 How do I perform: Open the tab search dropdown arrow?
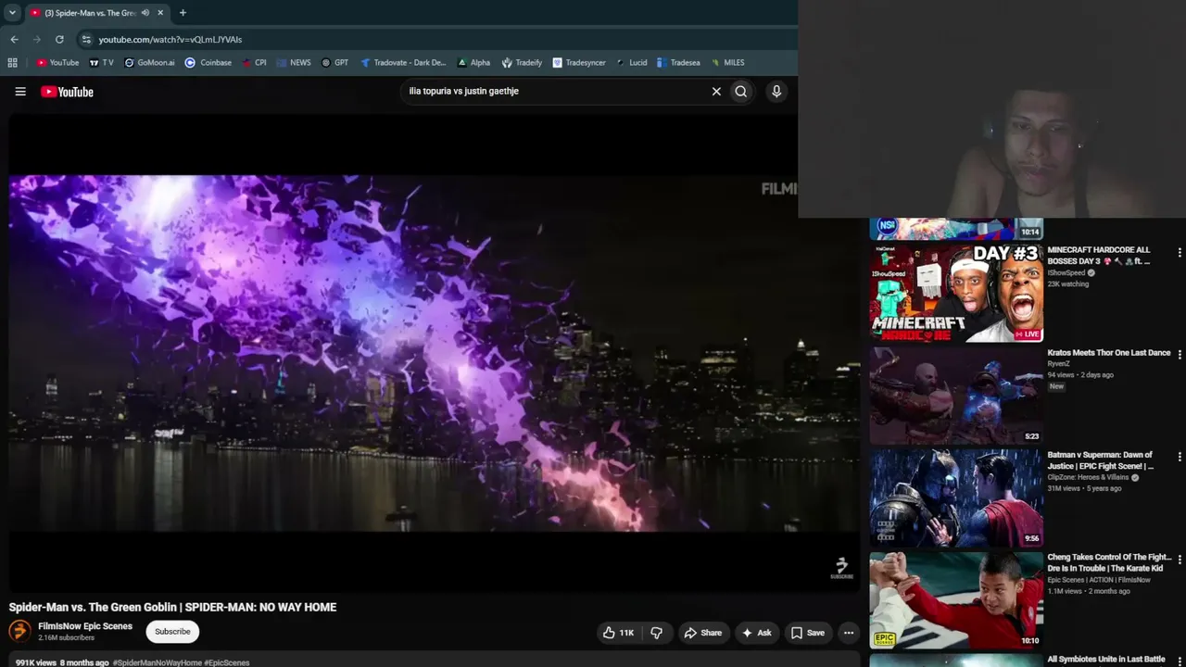12,13
